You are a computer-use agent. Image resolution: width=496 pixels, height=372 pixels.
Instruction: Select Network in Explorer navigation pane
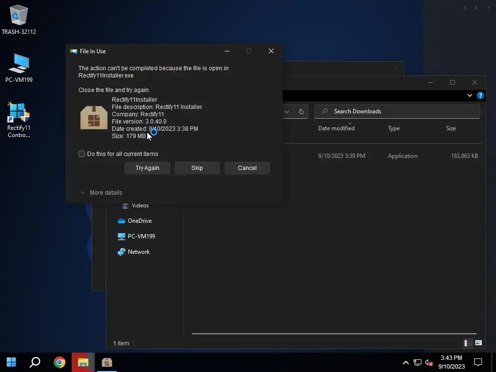(x=134, y=252)
